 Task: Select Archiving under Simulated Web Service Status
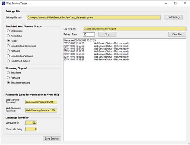coord(8,51)
